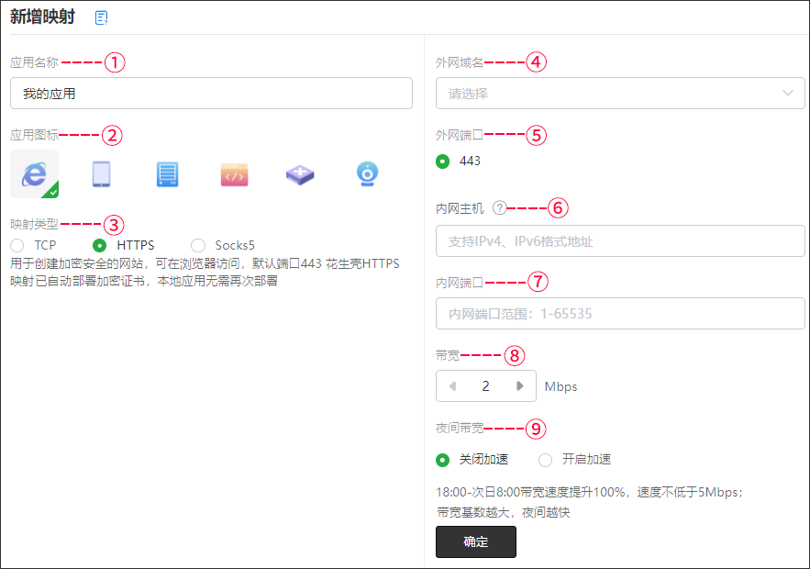Image resolution: width=810 pixels, height=569 pixels.
Task: Select the IE browser application icon
Action: click(34, 173)
